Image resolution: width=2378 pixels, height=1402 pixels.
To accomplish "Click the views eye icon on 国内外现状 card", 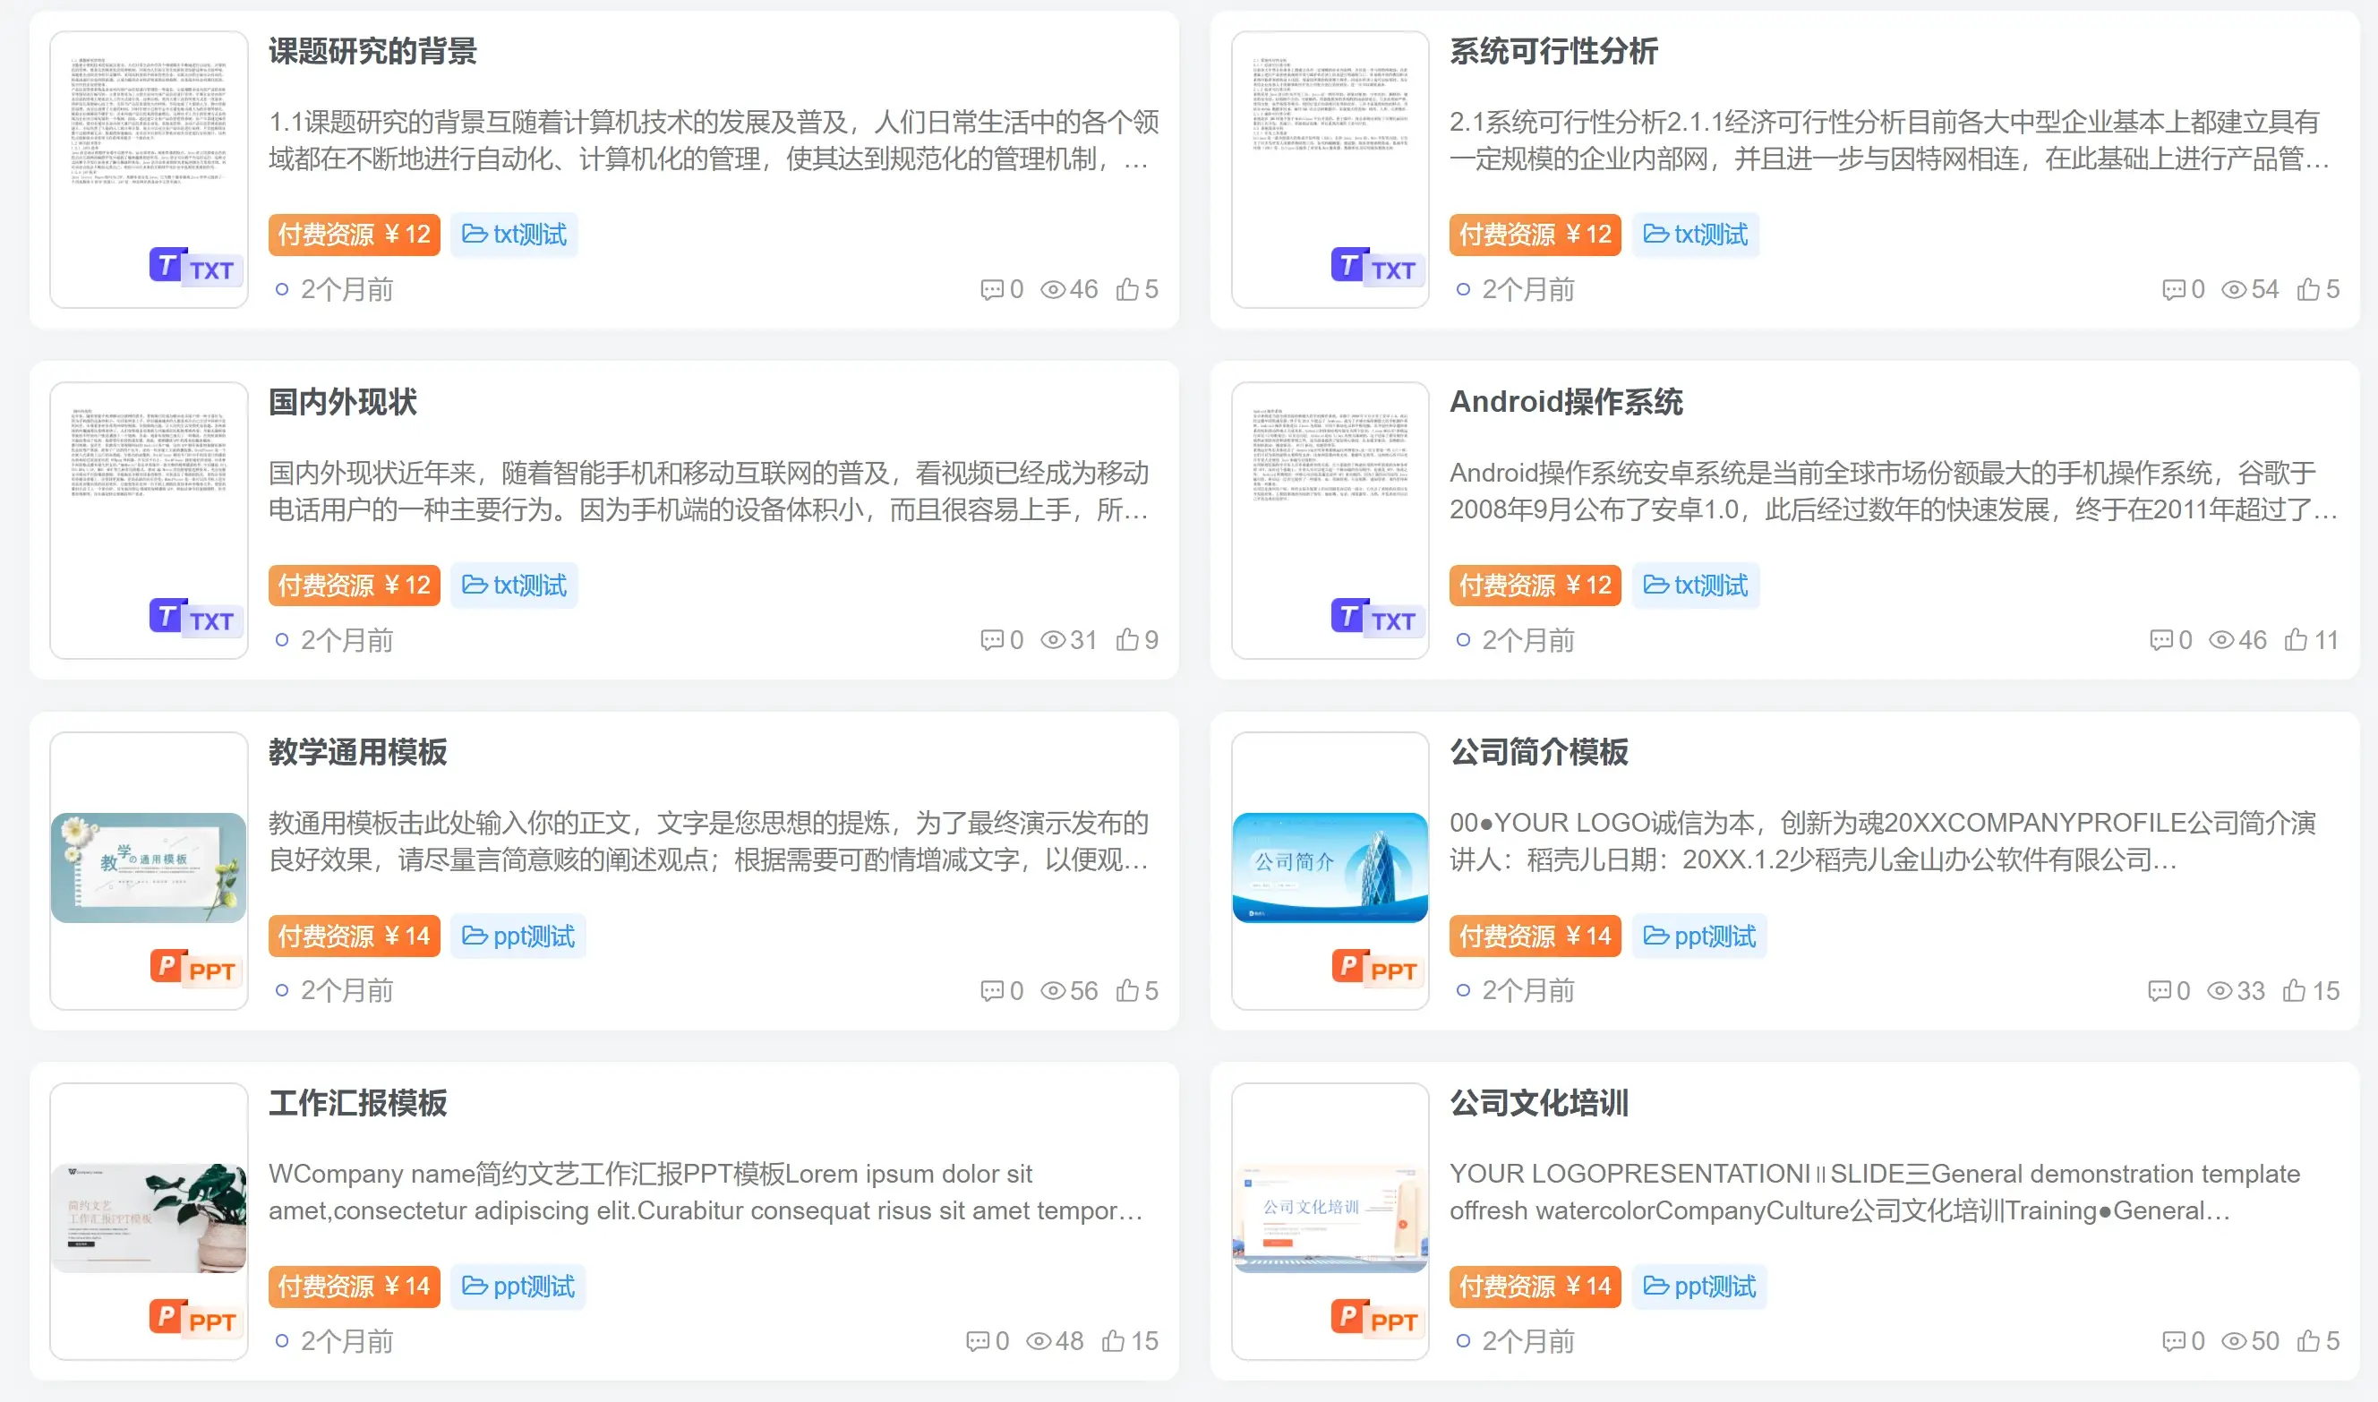I will click(1053, 640).
